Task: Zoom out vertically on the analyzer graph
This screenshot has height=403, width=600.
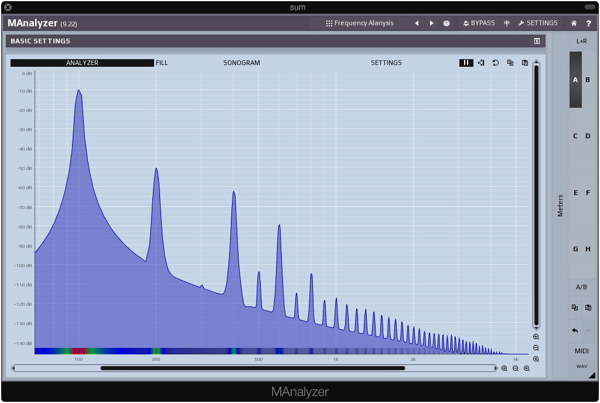Action: tap(536, 348)
